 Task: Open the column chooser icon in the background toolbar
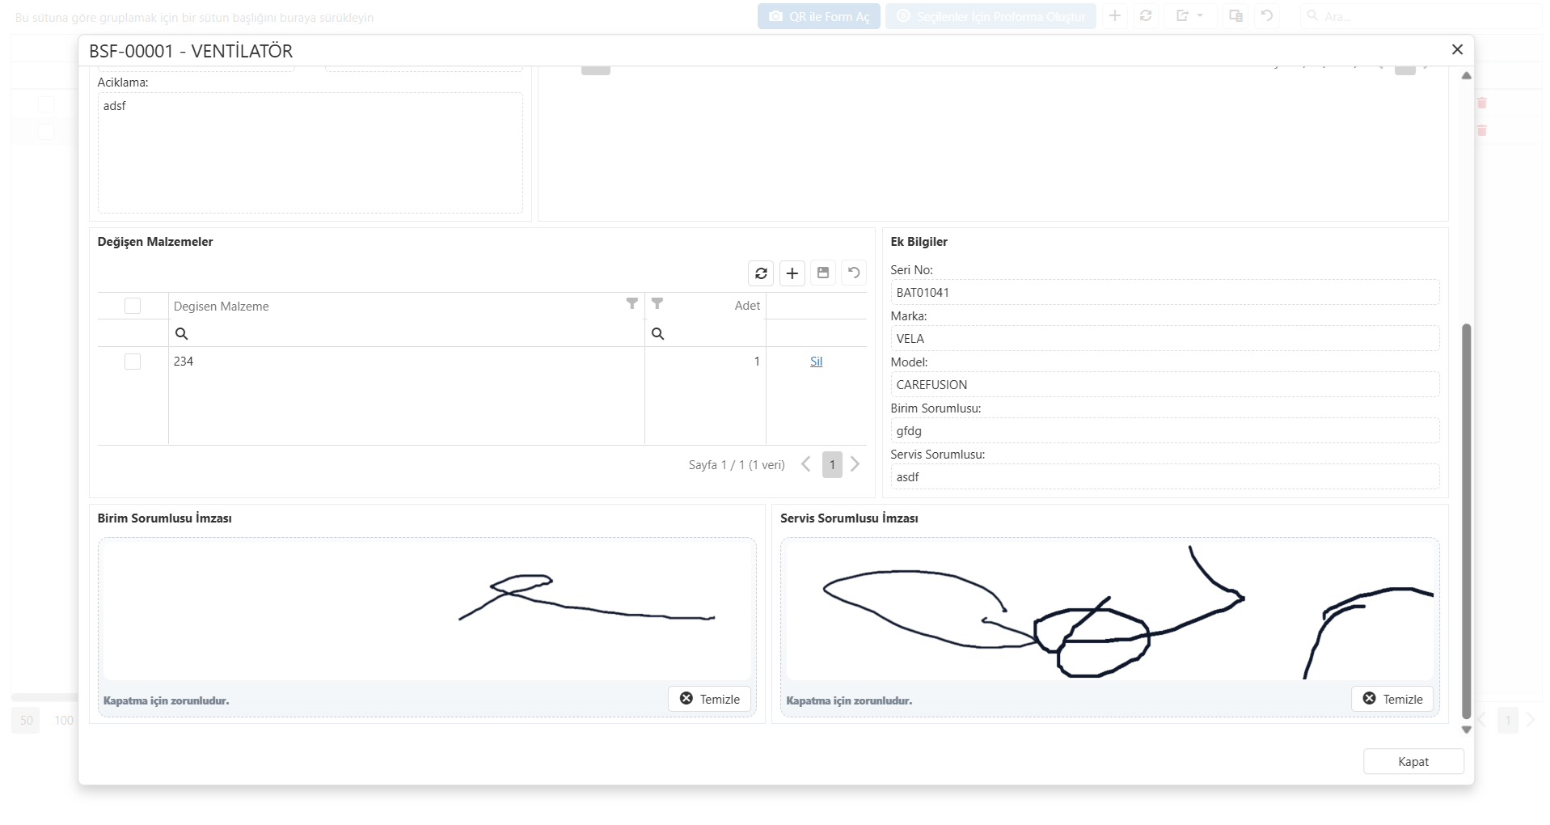[1235, 16]
